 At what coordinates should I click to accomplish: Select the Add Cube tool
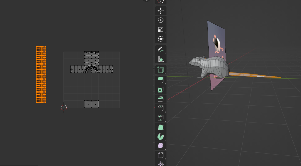pyautogui.click(x=161, y=70)
